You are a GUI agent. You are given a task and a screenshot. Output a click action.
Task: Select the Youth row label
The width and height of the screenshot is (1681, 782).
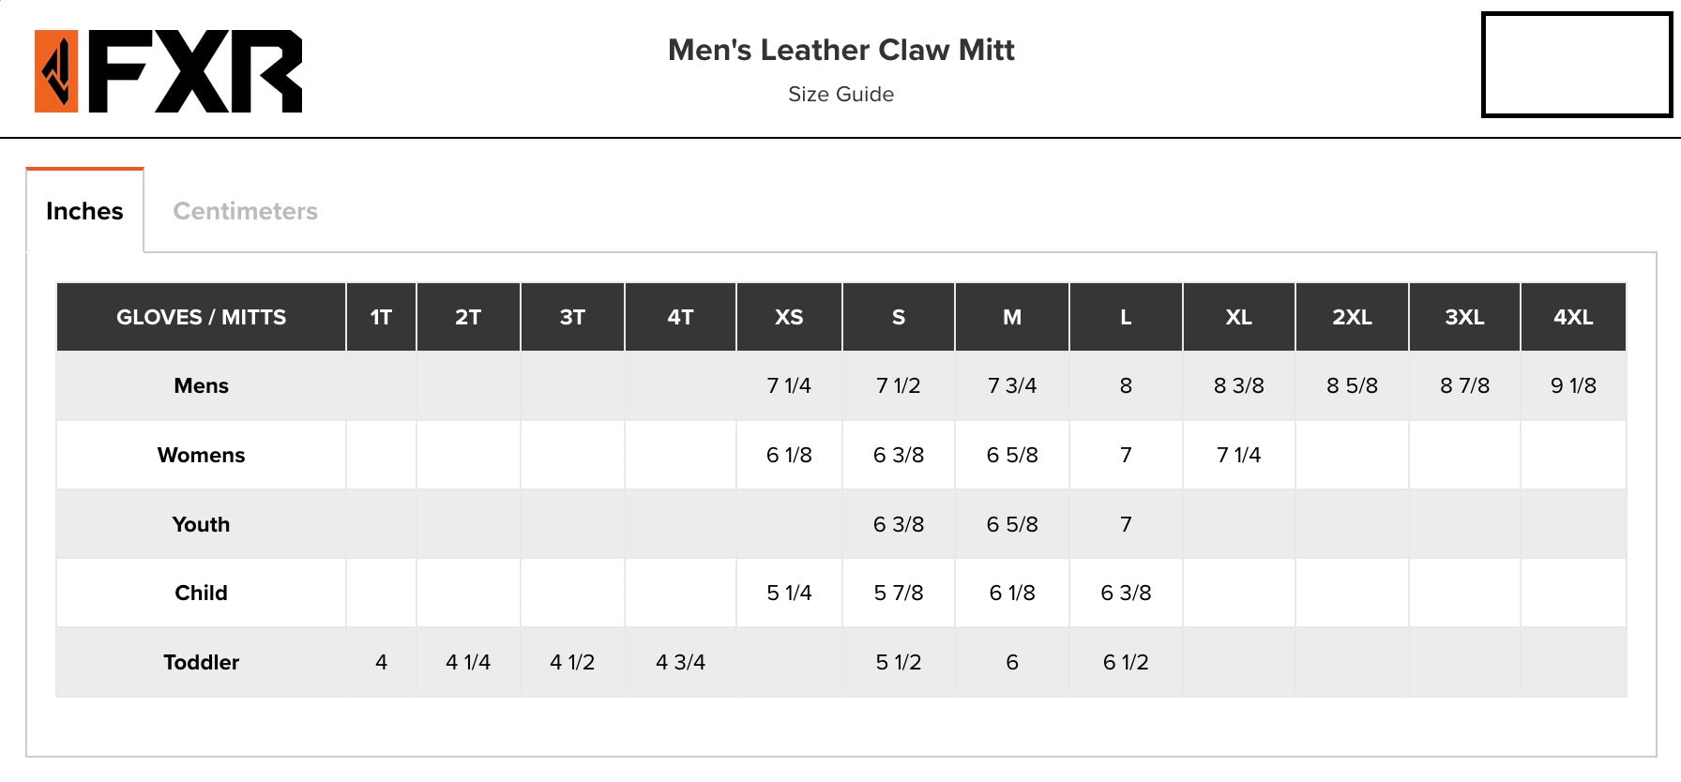[x=201, y=524]
